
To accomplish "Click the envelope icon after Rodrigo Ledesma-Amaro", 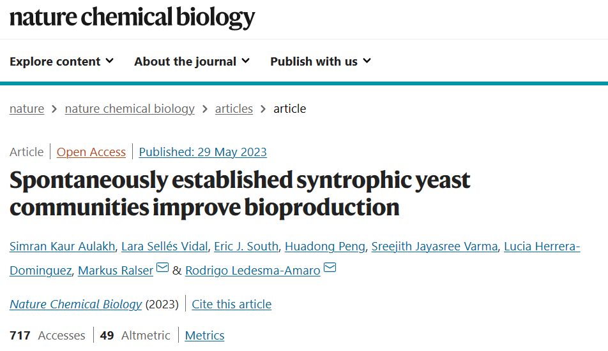I will [330, 267].
